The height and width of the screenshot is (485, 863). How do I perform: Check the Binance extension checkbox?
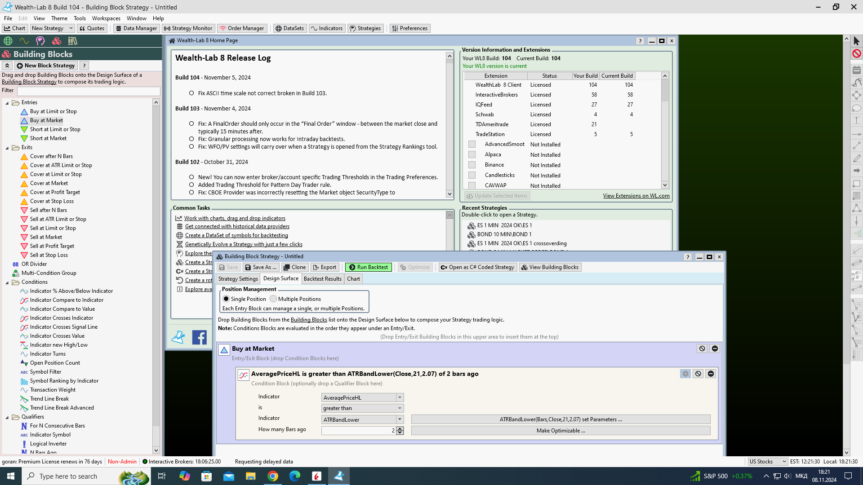point(472,165)
